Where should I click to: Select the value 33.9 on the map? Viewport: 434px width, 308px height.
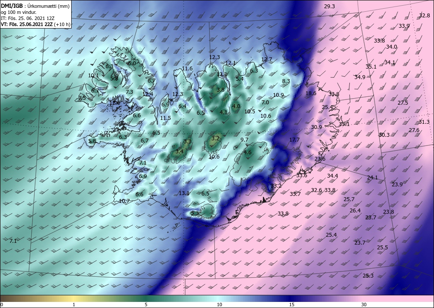(x=404, y=26)
